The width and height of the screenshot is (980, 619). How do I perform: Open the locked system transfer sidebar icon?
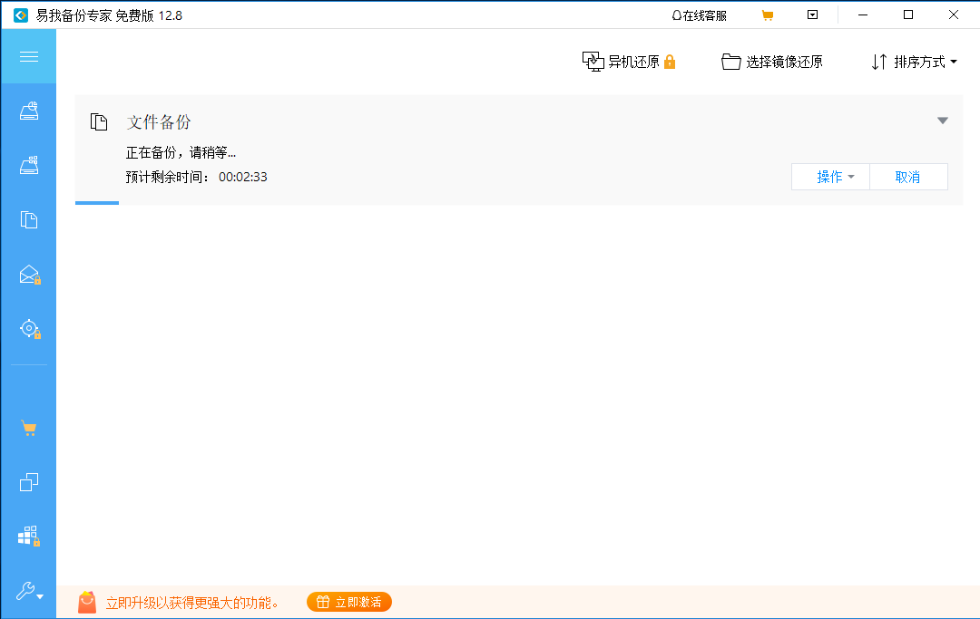coord(29,536)
